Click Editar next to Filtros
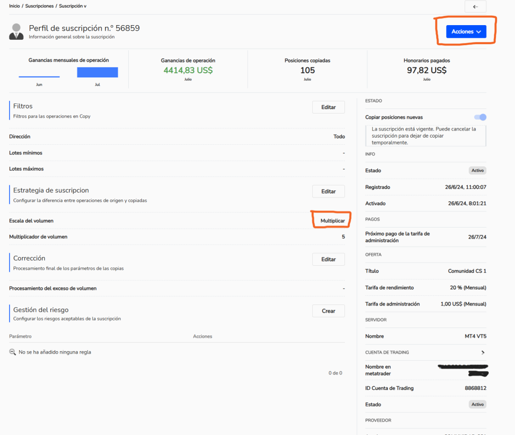This screenshot has width=515, height=435. [328, 107]
